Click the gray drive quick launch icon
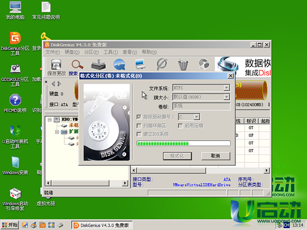This screenshot has height=230, width=307. 60,225
